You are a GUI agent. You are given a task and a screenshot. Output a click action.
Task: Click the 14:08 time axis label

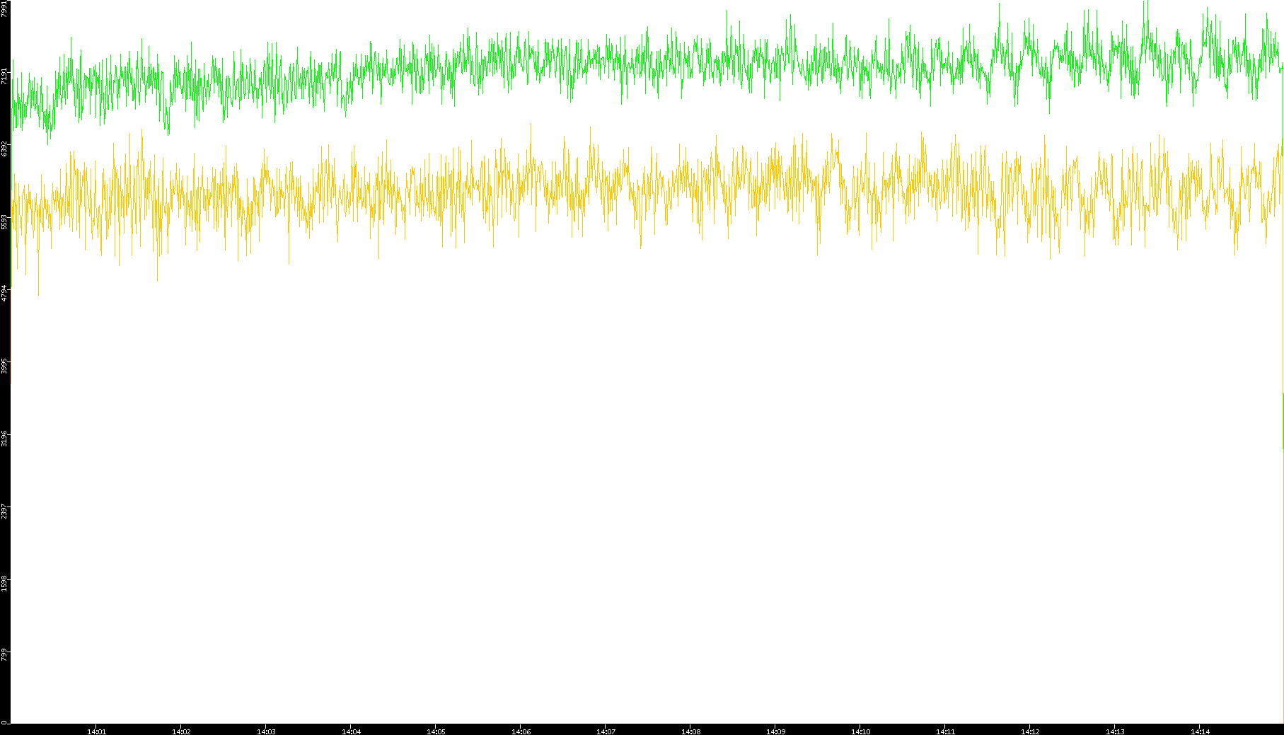point(690,731)
